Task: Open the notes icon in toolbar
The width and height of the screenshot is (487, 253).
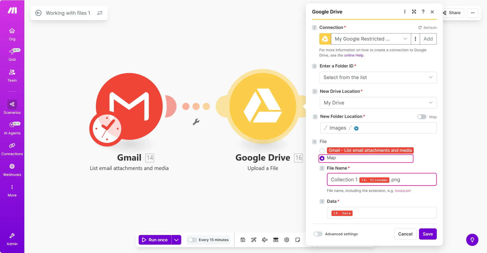Action: click(x=298, y=240)
